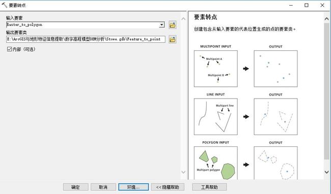Click the multipoint OUTPUT diagram
331x194 pixels.
click(x=275, y=69)
